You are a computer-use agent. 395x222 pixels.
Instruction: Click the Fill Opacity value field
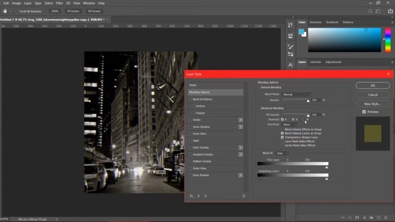315,115
